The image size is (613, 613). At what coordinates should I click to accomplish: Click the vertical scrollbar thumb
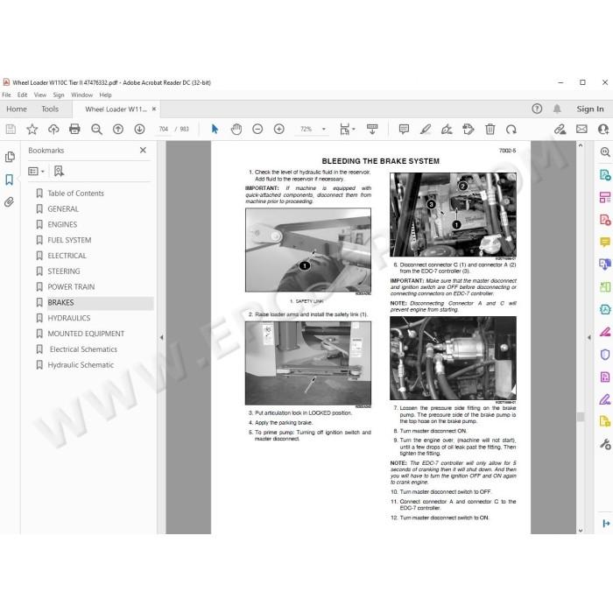[581, 416]
